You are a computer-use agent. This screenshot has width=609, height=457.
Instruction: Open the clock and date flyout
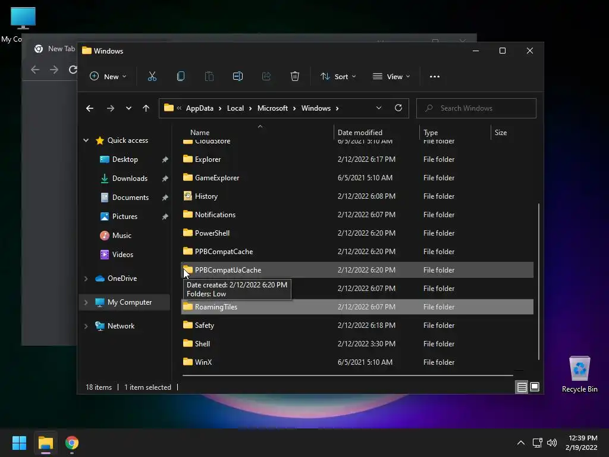(582, 443)
